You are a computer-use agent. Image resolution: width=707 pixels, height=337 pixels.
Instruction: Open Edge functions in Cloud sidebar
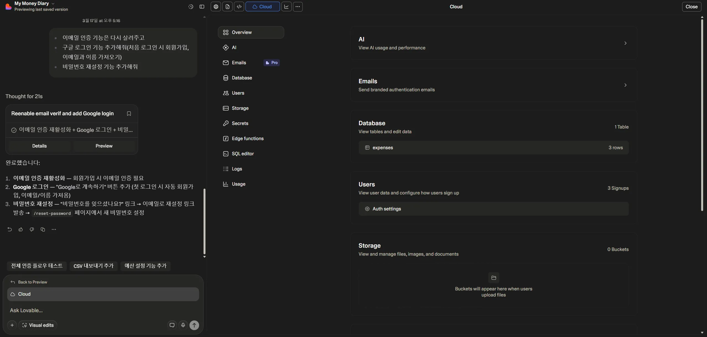click(247, 138)
